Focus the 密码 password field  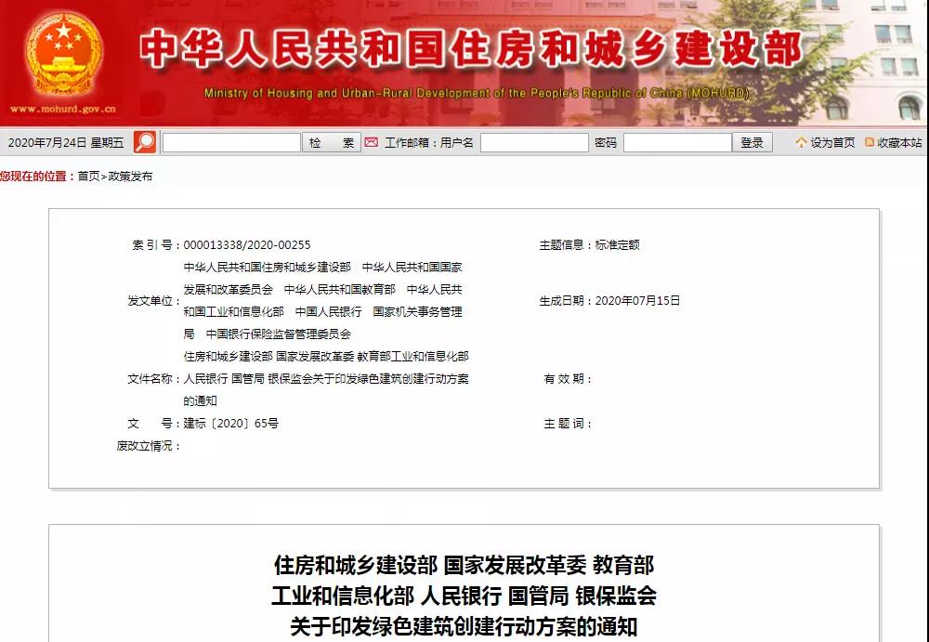click(x=677, y=142)
